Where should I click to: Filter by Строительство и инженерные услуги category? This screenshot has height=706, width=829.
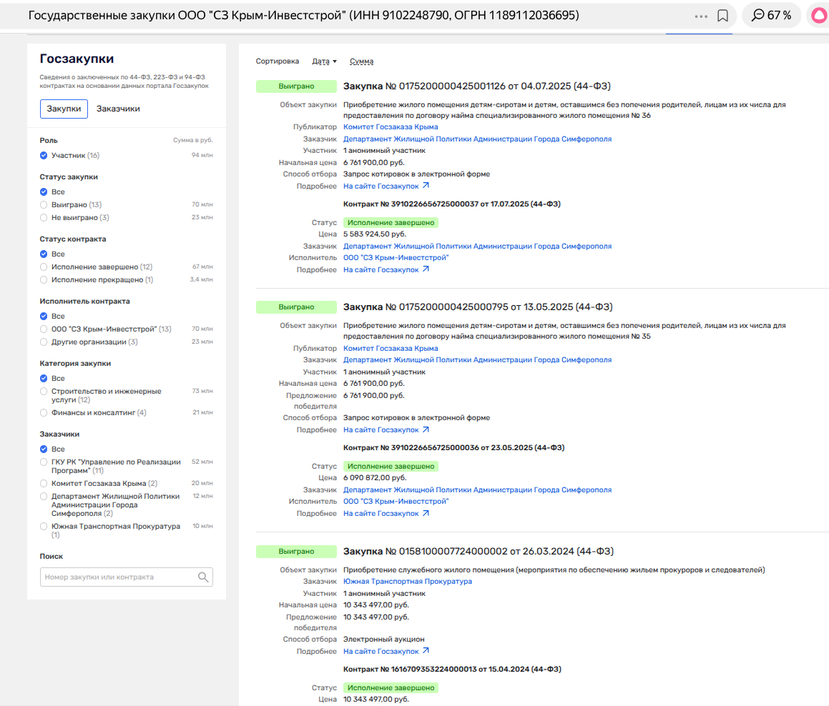click(44, 392)
